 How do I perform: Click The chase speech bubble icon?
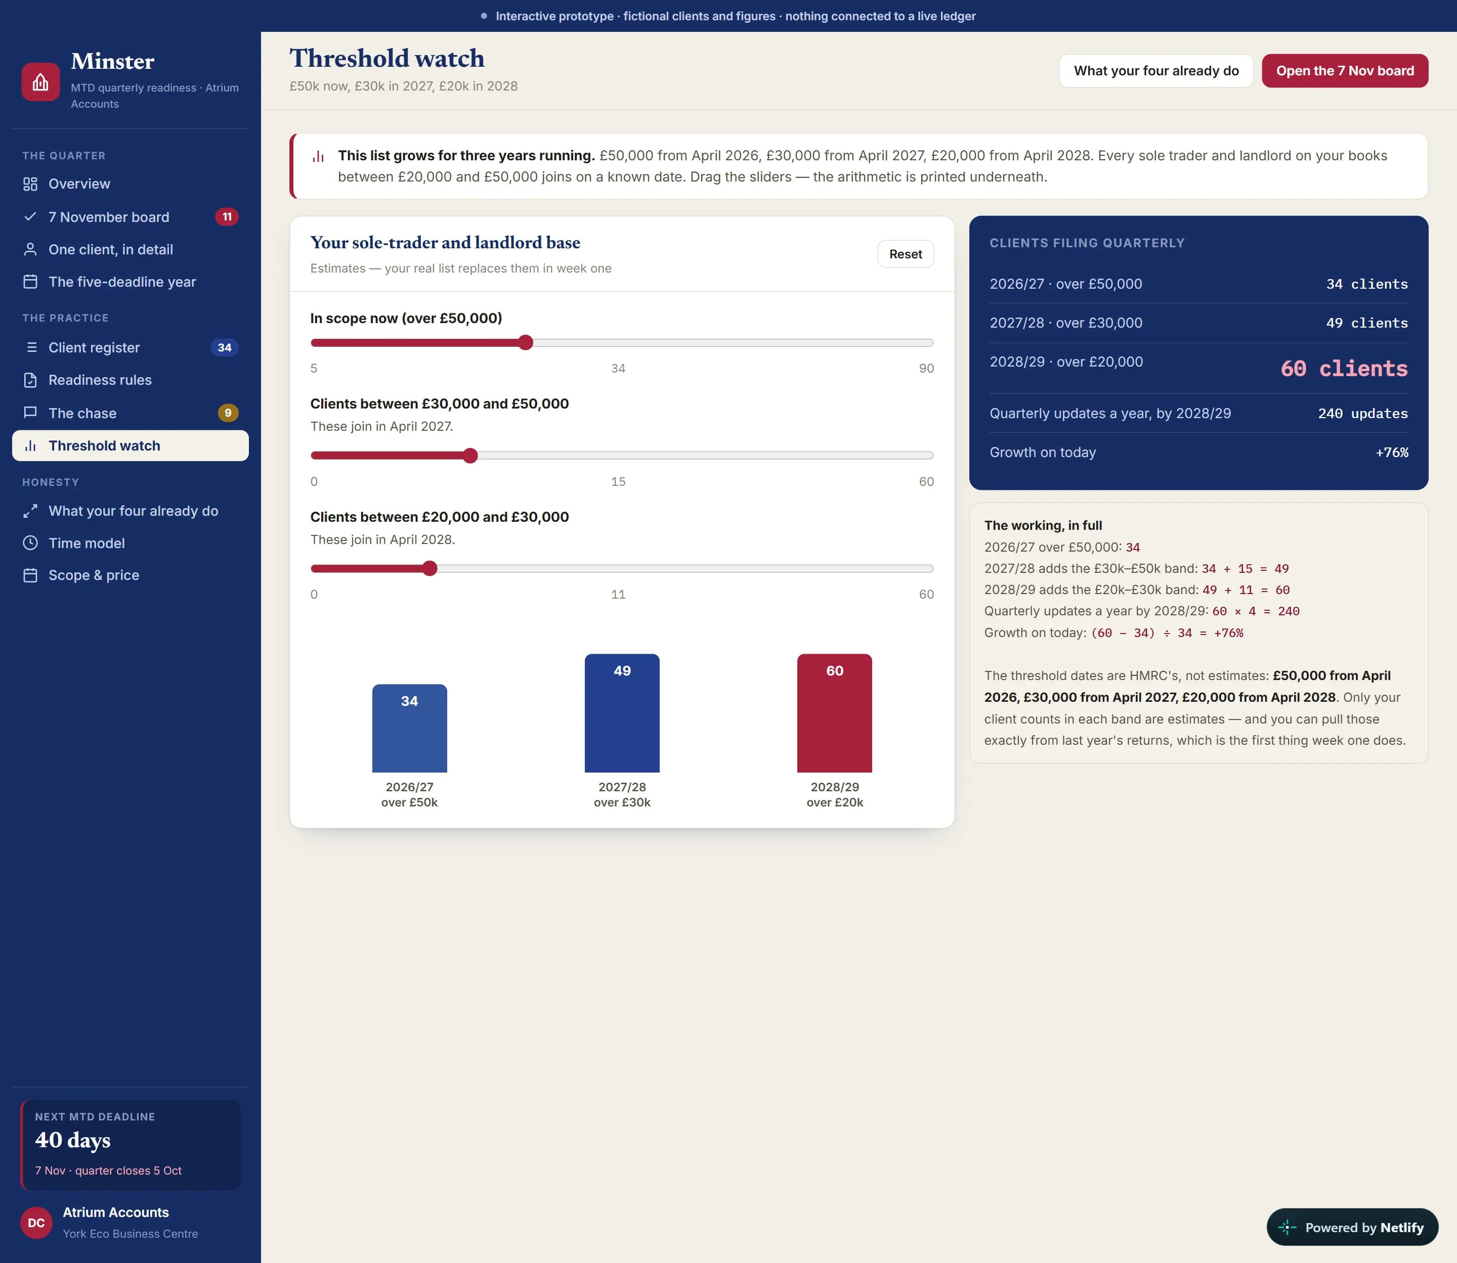pos(30,413)
